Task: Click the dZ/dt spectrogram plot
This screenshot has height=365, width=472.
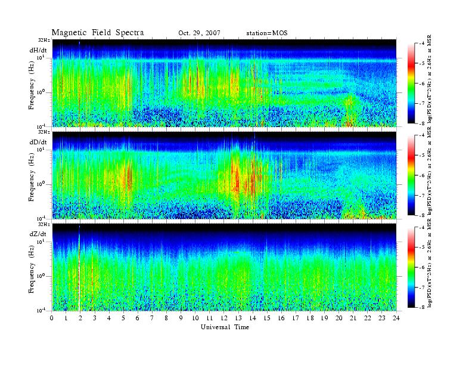Action: click(x=225, y=267)
